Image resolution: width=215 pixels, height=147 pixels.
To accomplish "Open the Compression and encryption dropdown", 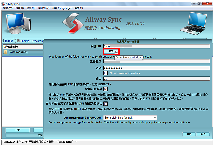I will pyautogui.click(x=130, y=118).
